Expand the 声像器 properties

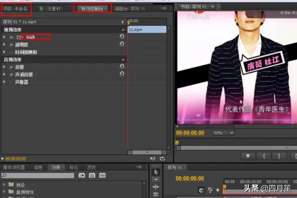pyautogui.click(x=4, y=82)
